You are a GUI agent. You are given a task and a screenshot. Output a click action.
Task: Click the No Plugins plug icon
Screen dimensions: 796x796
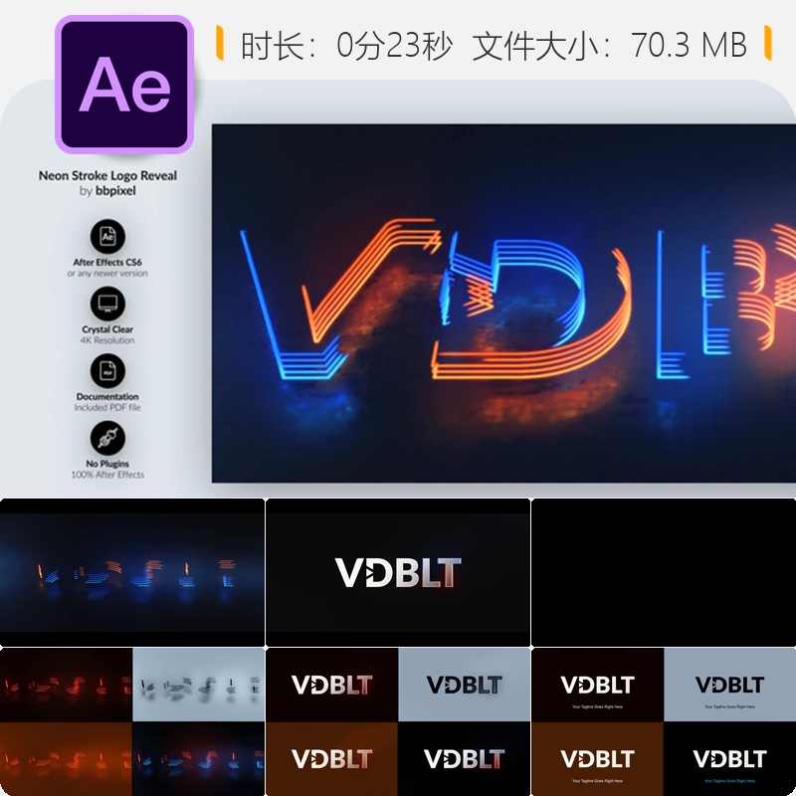(107, 438)
